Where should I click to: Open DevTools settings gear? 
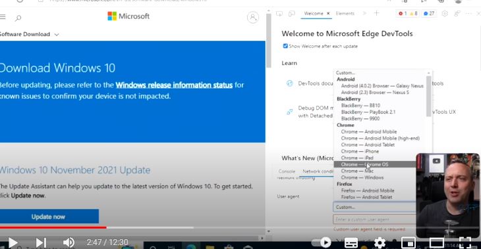click(x=445, y=13)
